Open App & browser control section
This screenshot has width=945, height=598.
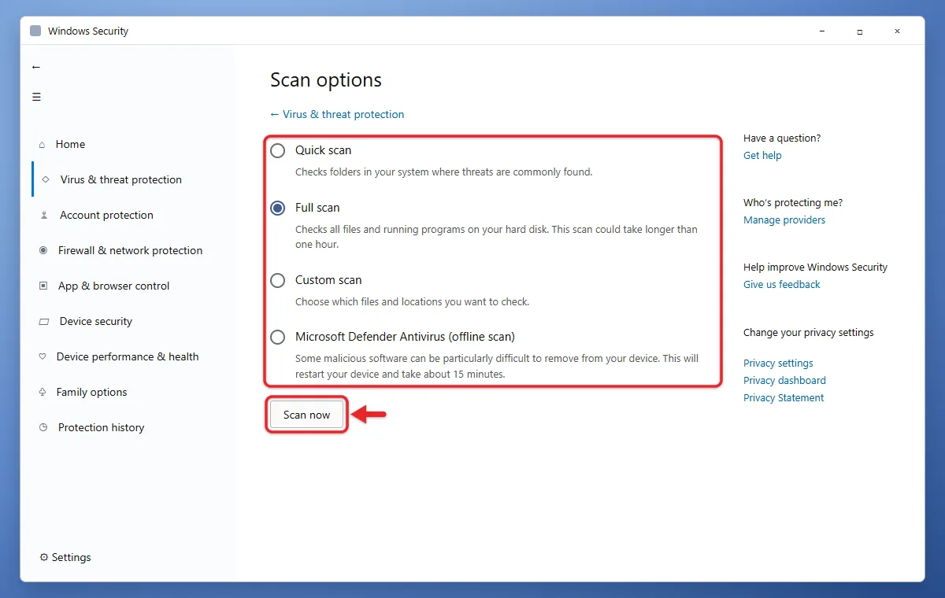pyautogui.click(x=114, y=286)
